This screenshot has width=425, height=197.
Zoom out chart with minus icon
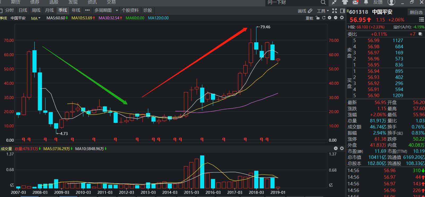tap(335, 18)
